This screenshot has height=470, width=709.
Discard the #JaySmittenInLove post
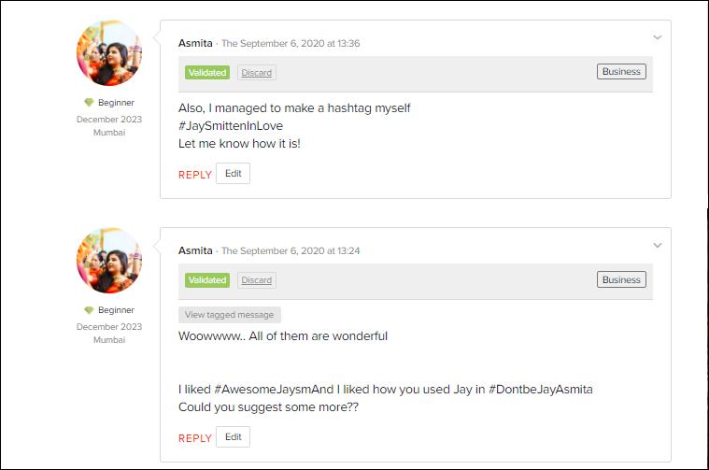point(256,73)
